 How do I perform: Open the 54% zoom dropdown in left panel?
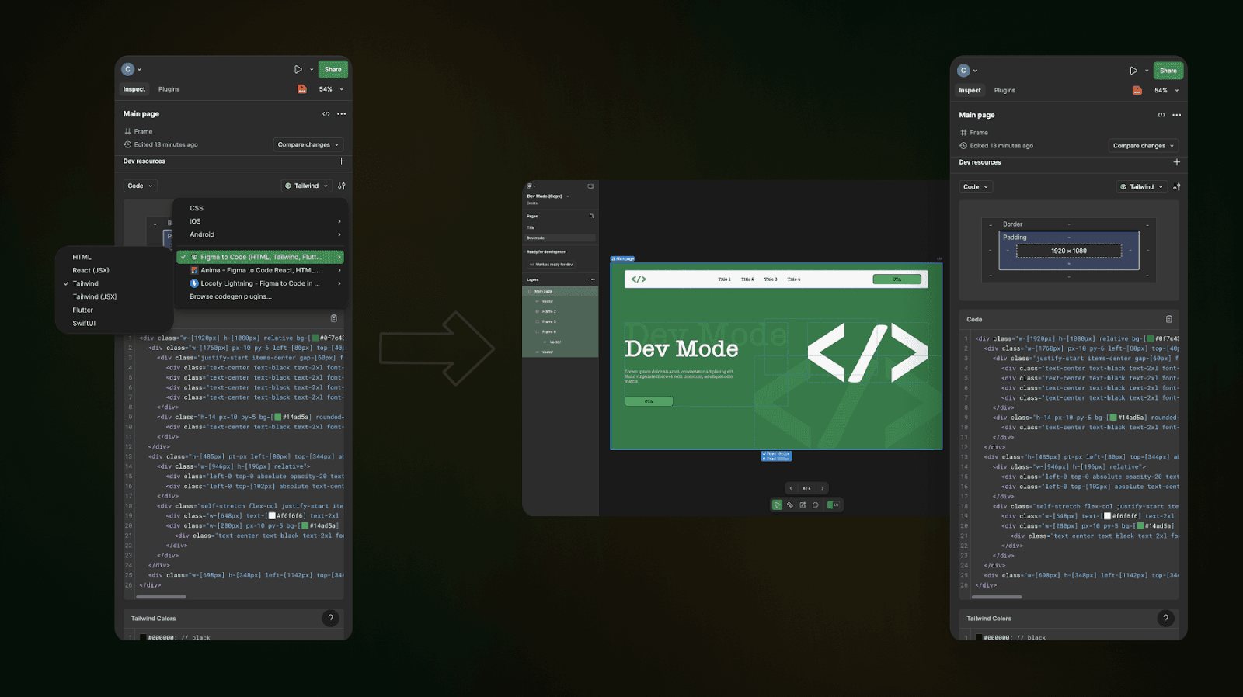(331, 89)
